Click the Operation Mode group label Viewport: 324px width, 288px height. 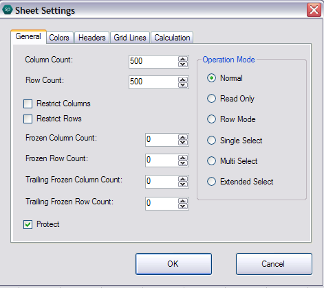coord(228,60)
